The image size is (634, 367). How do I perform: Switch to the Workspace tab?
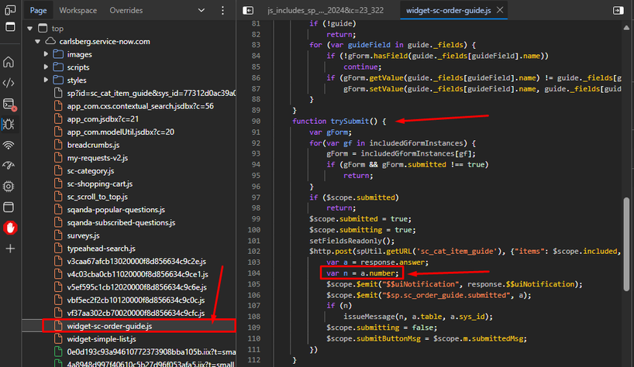click(x=78, y=10)
